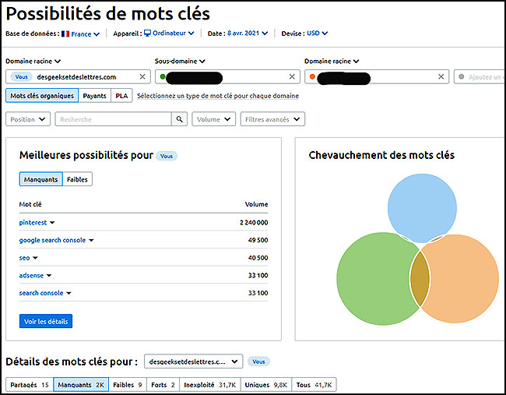Image resolution: width=506 pixels, height=395 pixels.
Task: Open the pinterest keyword link
Action: coord(33,223)
